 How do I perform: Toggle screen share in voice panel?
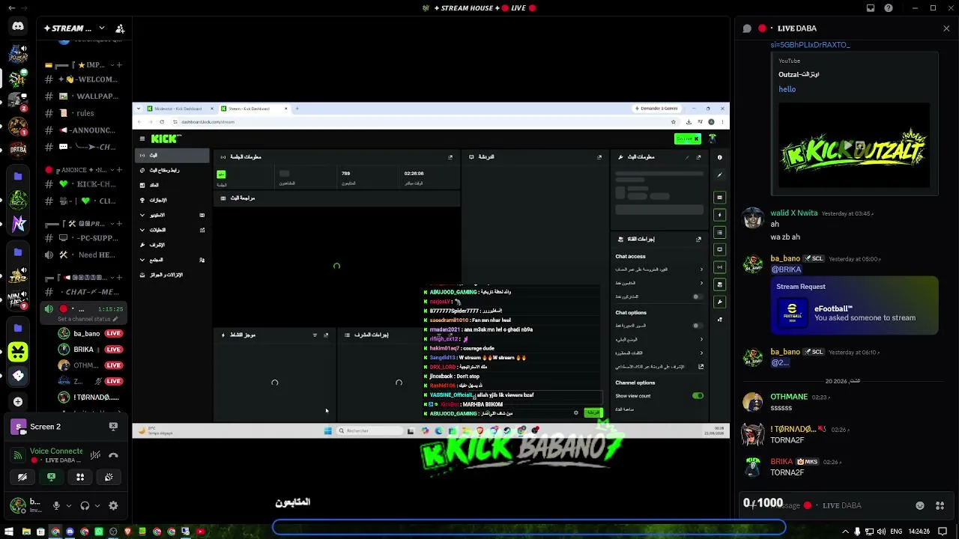pyautogui.click(x=51, y=477)
